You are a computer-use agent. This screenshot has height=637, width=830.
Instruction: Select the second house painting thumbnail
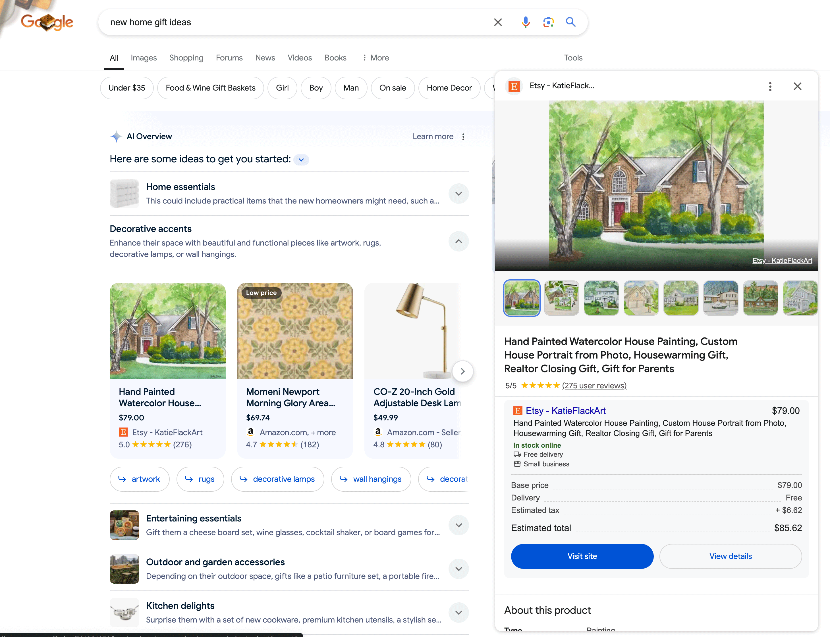(562, 298)
